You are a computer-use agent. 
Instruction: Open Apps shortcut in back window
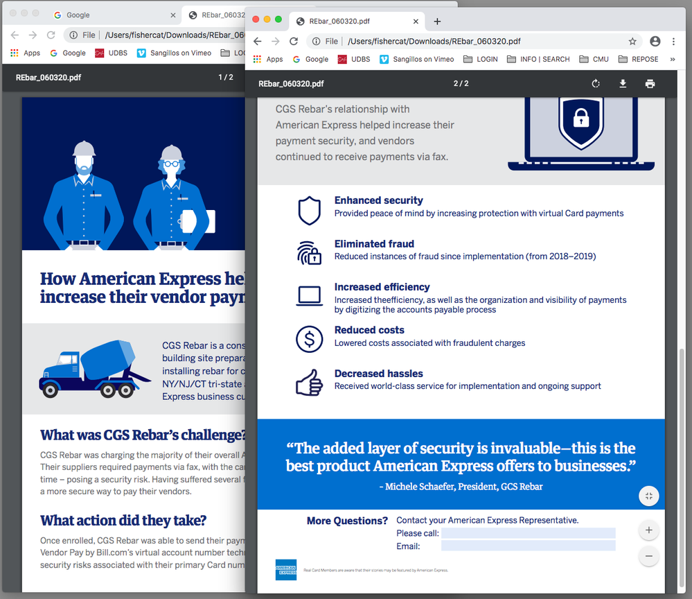(25, 53)
